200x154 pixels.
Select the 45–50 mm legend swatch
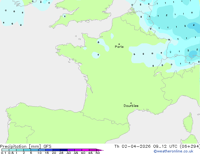[93, 150]
